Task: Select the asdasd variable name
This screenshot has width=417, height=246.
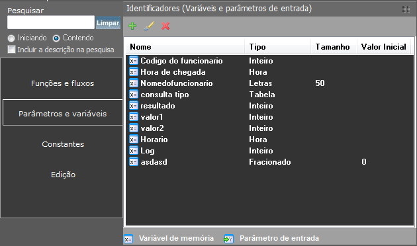Action: pos(154,162)
